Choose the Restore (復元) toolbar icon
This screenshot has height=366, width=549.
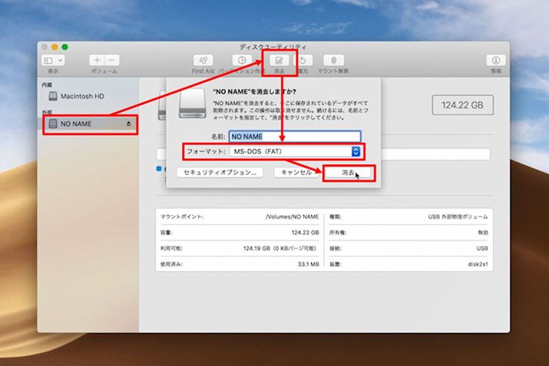303,60
